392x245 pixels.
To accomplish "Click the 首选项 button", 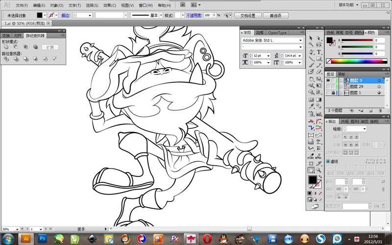I will tap(275, 16).
